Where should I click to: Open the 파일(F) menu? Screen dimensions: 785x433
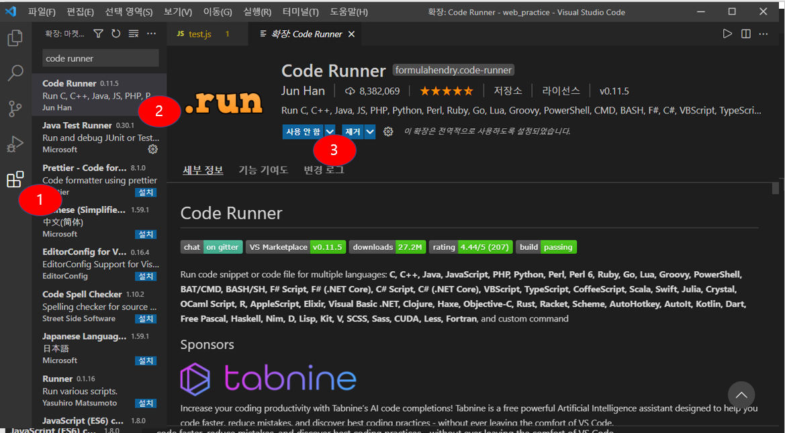(x=42, y=12)
